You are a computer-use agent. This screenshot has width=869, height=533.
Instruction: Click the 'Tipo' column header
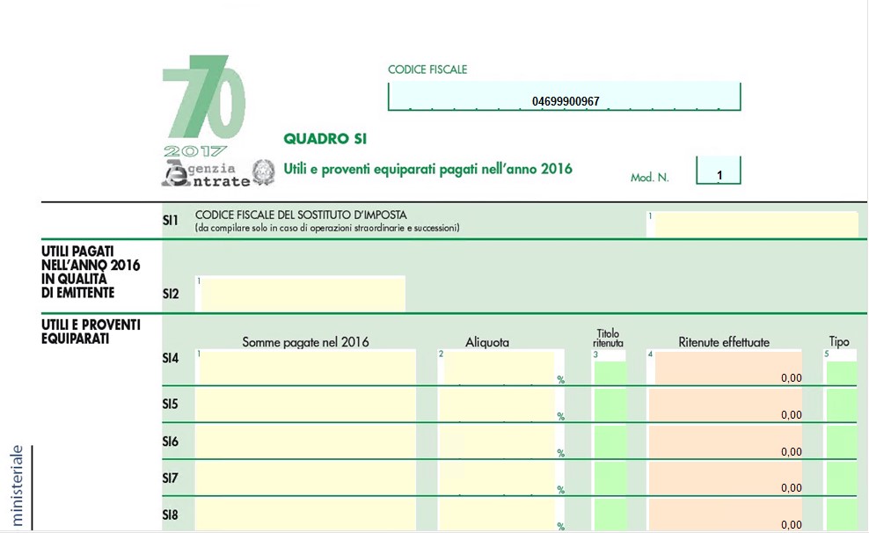click(839, 342)
